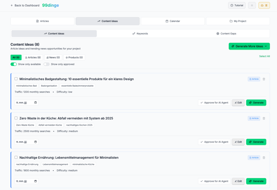Open the Calendar tab
The width and height of the screenshot is (277, 190).
(x=172, y=21)
